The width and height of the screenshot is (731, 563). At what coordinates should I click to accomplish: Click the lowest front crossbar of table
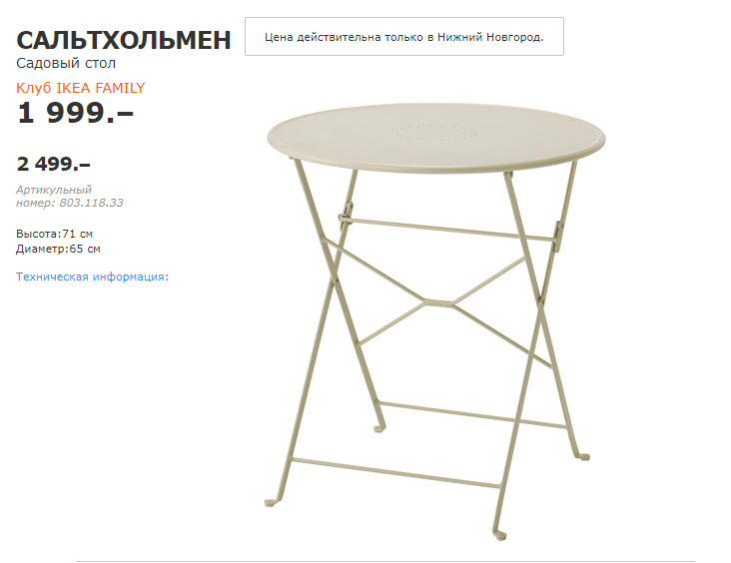[x=395, y=473]
